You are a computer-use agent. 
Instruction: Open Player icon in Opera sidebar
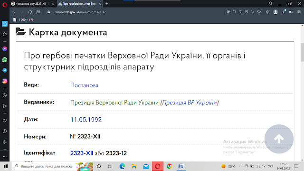tap(5, 95)
